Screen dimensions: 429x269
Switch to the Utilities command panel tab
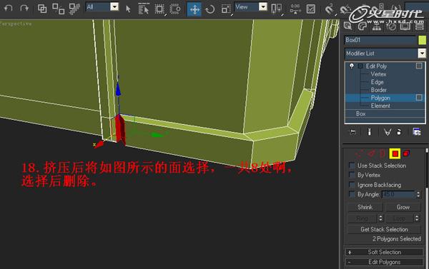tap(420, 26)
